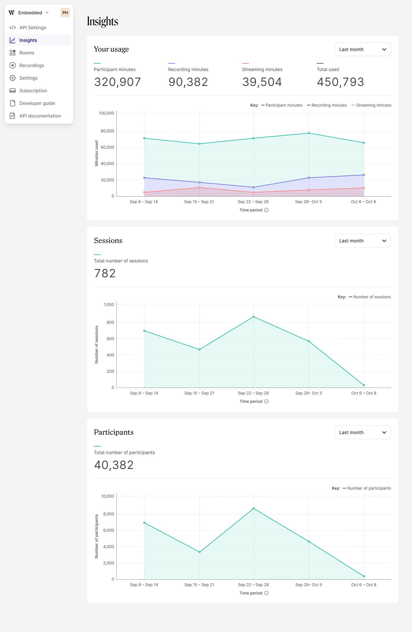Go to Subscription page
Viewport: 412px width, 632px height.
tap(39, 91)
